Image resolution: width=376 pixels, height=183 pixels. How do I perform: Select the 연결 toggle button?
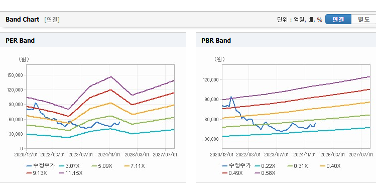click(338, 20)
